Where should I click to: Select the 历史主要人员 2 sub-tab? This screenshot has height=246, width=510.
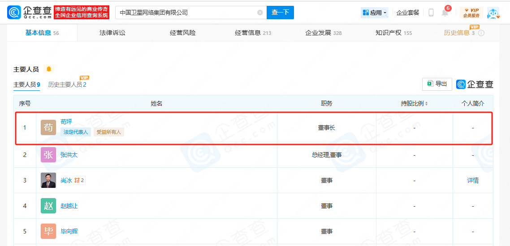67,85
